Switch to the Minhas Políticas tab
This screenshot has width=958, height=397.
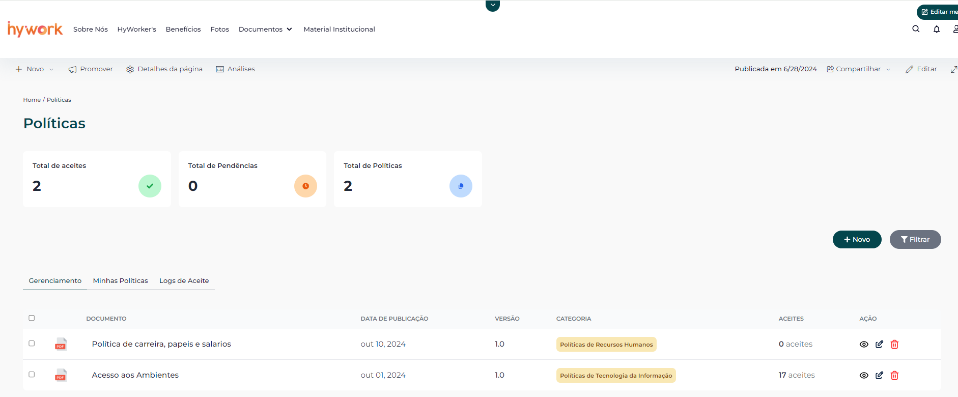pyautogui.click(x=120, y=280)
